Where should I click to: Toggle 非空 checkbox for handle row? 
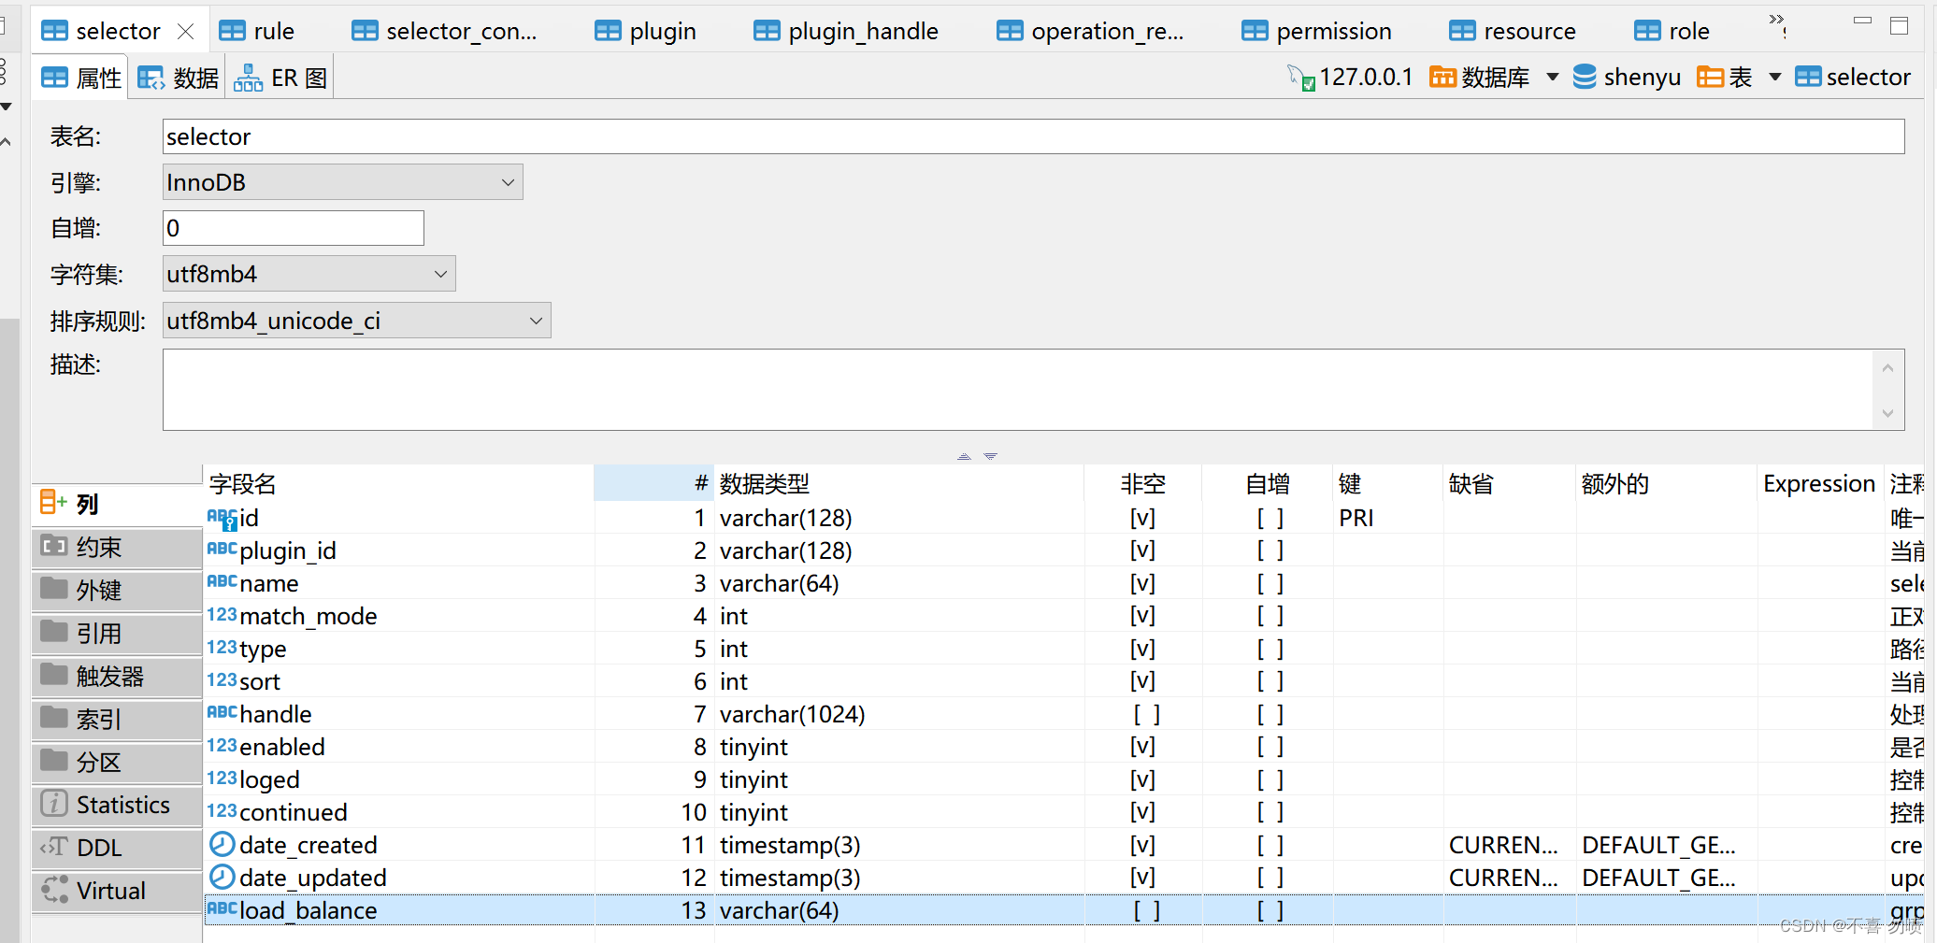1146,714
